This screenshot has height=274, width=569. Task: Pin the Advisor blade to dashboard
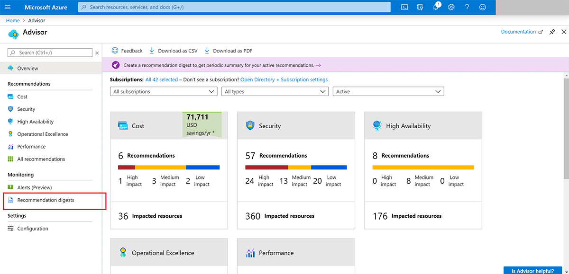point(552,32)
